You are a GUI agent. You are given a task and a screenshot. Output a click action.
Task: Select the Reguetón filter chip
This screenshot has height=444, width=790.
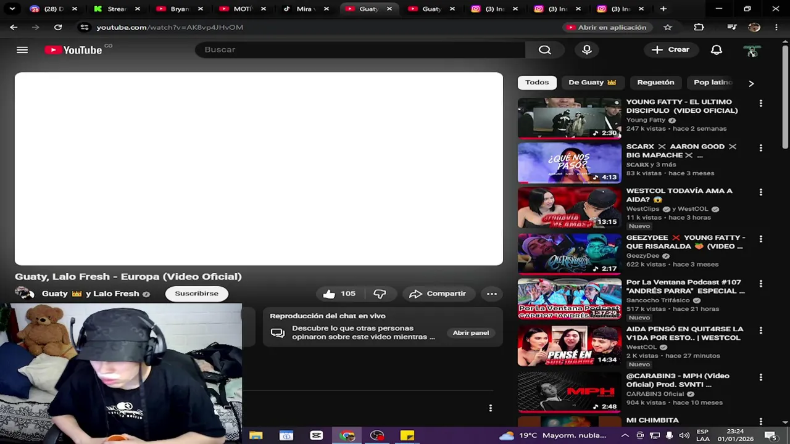(x=655, y=82)
